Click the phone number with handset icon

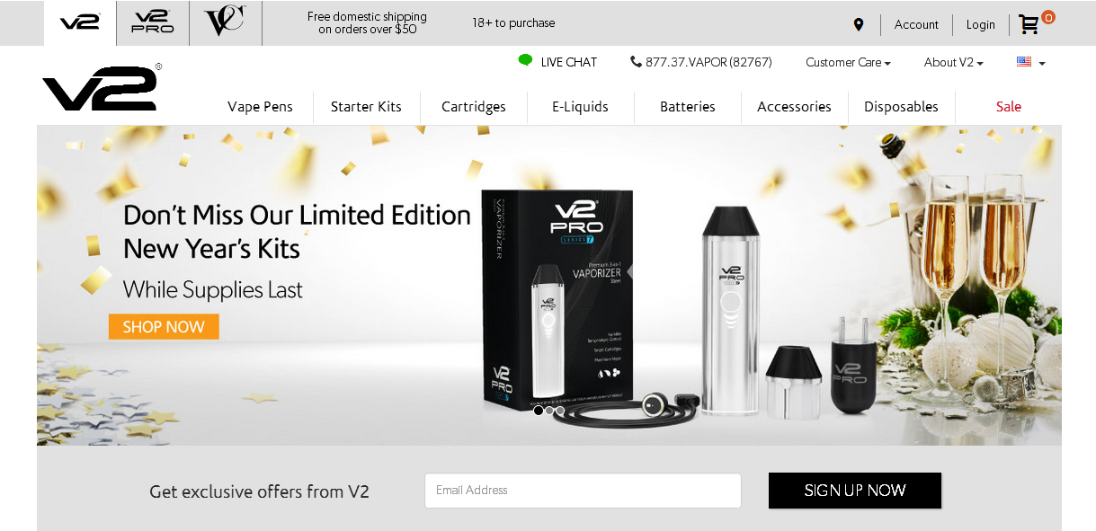click(x=701, y=62)
